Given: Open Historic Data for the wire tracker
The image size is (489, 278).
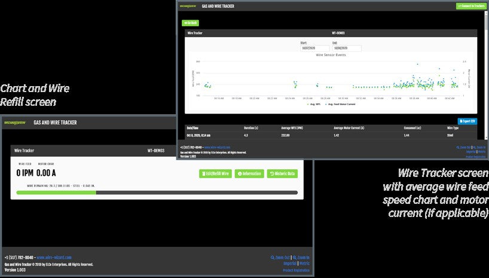Looking at the screenshot, I should [282, 174].
